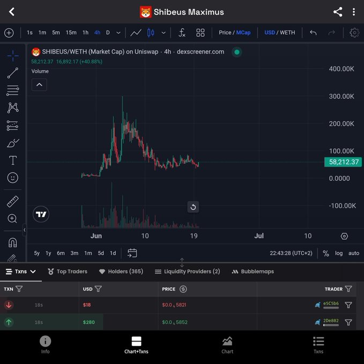Set range to 1m at chart bottom
The height and width of the screenshot is (364, 364).
[88, 253]
